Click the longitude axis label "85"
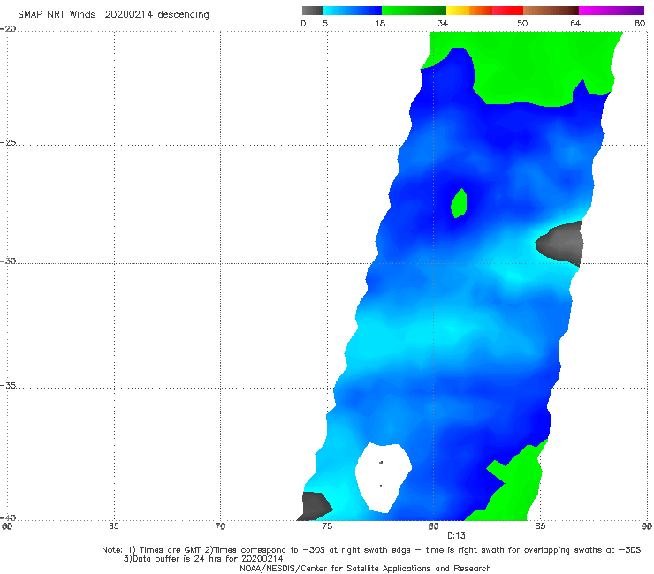This screenshot has height=574, width=654. click(x=540, y=526)
